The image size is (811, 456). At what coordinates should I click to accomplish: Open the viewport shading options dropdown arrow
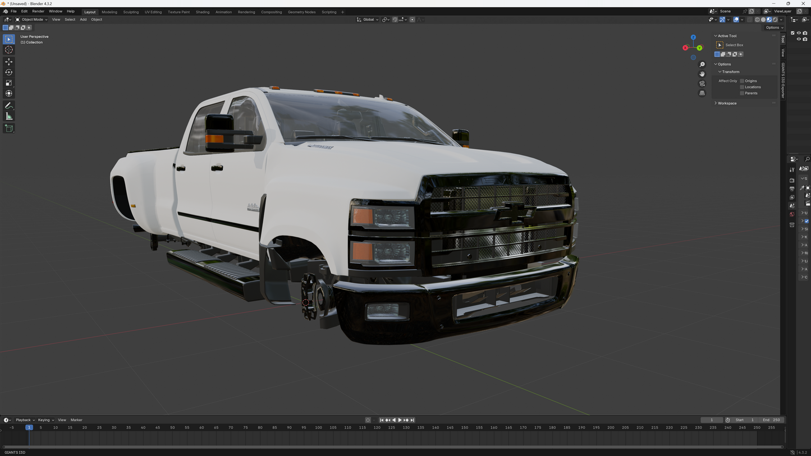[781, 20]
